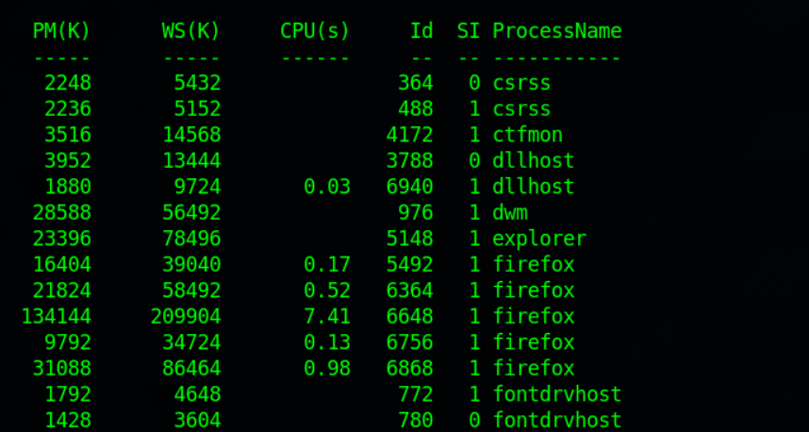Click the explorer process name
This screenshot has height=432, width=809.
coord(539,239)
